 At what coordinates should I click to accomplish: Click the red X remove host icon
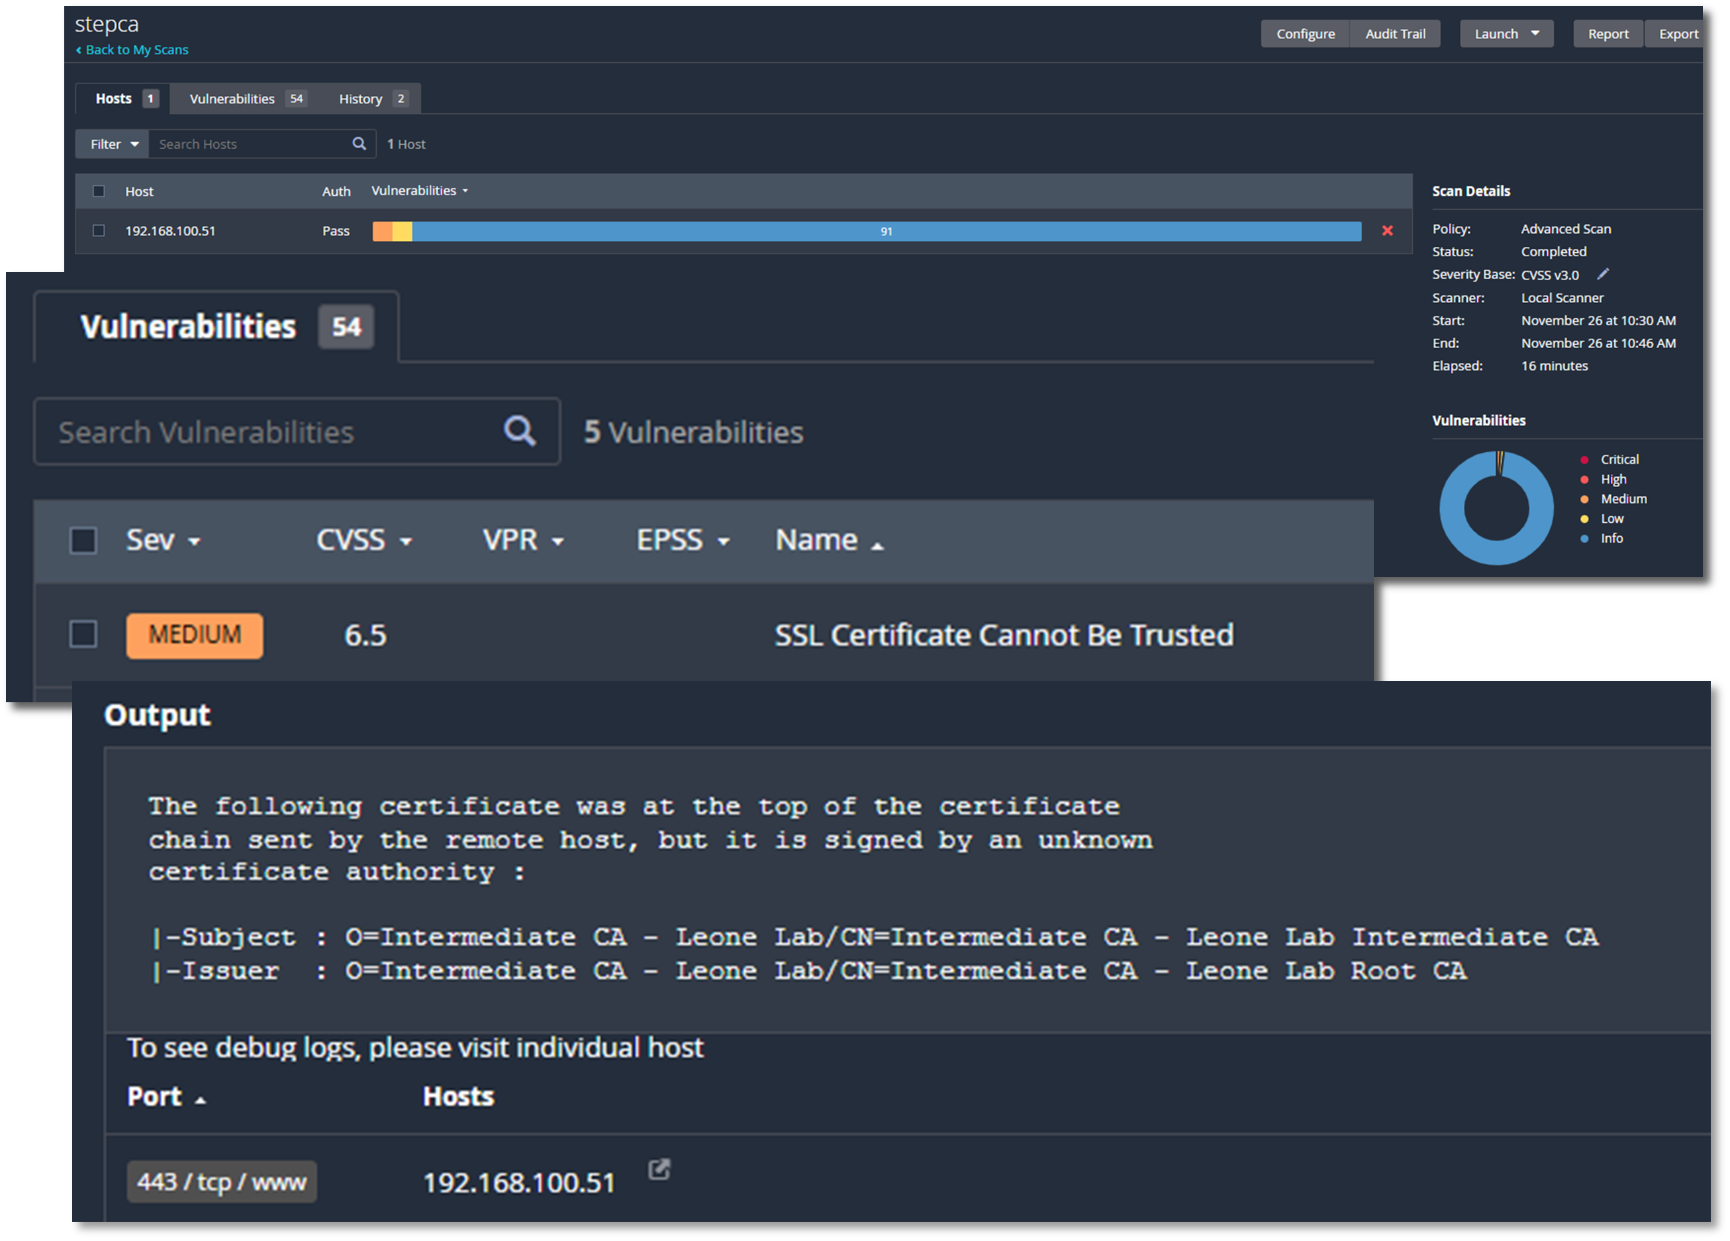tap(1387, 230)
